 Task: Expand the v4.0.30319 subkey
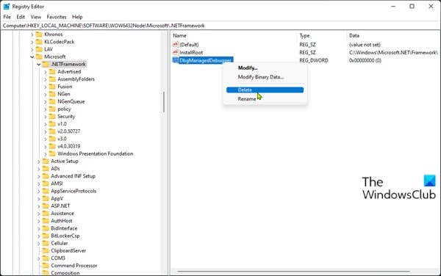point(46,147)
